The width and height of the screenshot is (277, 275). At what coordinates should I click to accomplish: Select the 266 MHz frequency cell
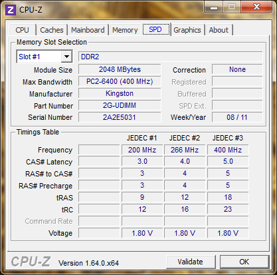pos(185,150)
